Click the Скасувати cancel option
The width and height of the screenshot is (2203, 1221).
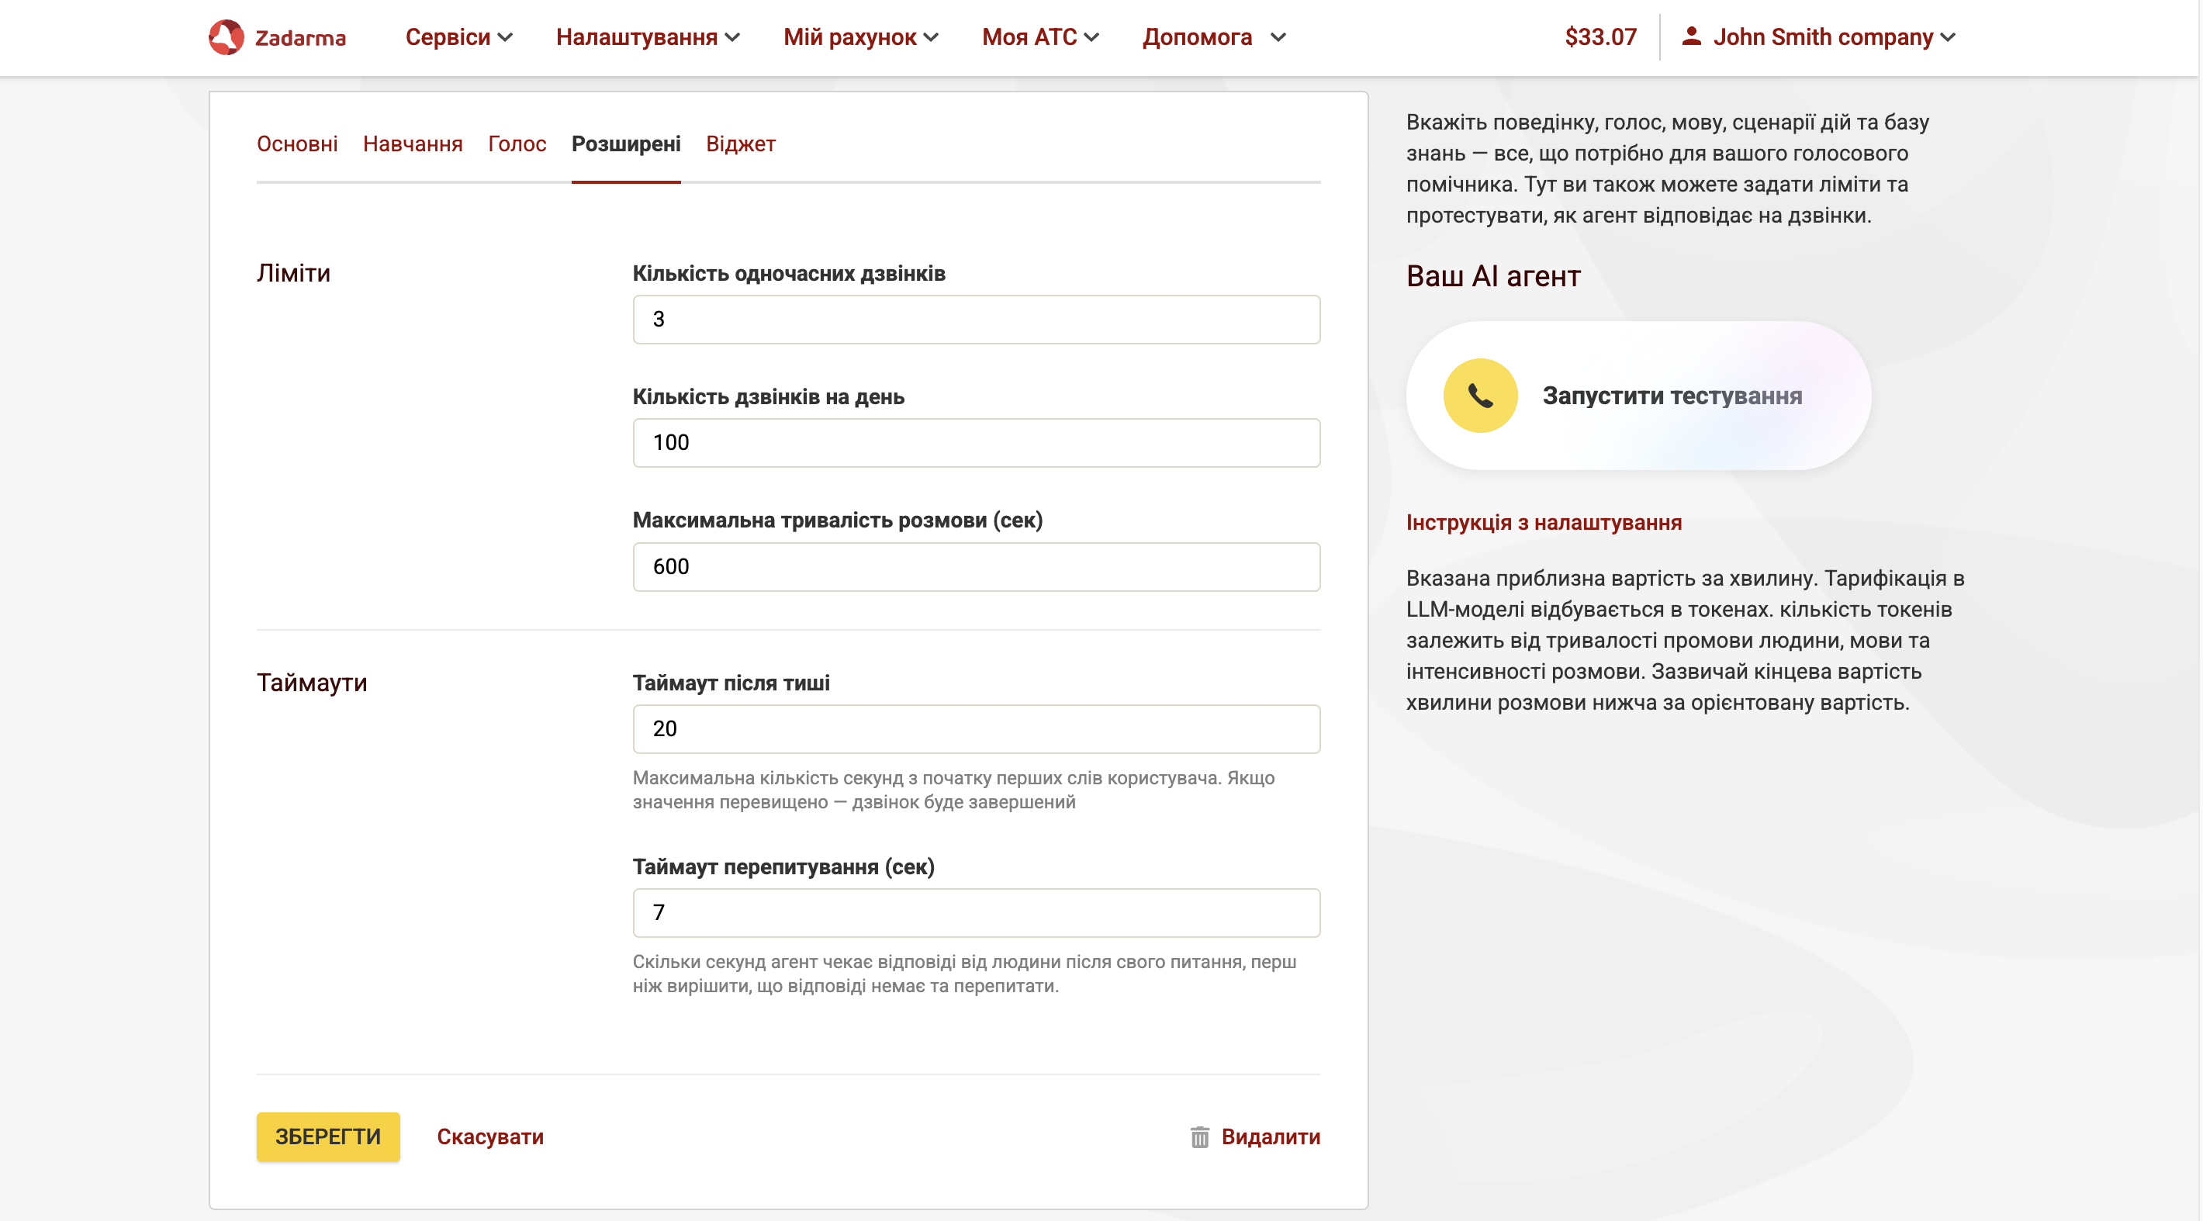(x=491, y=1137)
